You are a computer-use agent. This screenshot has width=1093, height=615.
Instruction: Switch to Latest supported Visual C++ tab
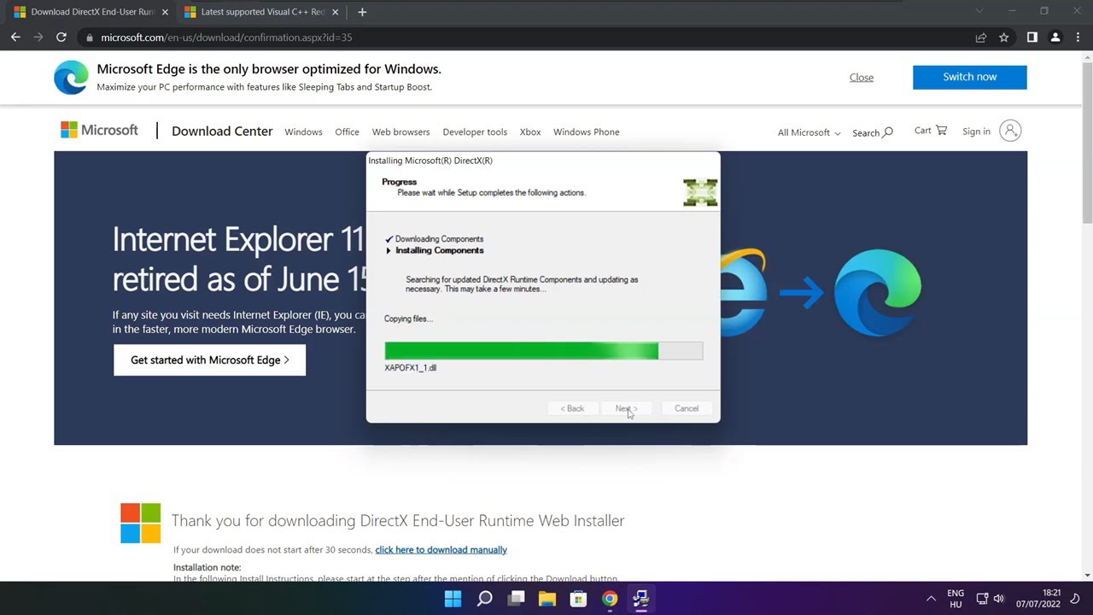pyautogui.click(x=261, y=12)
